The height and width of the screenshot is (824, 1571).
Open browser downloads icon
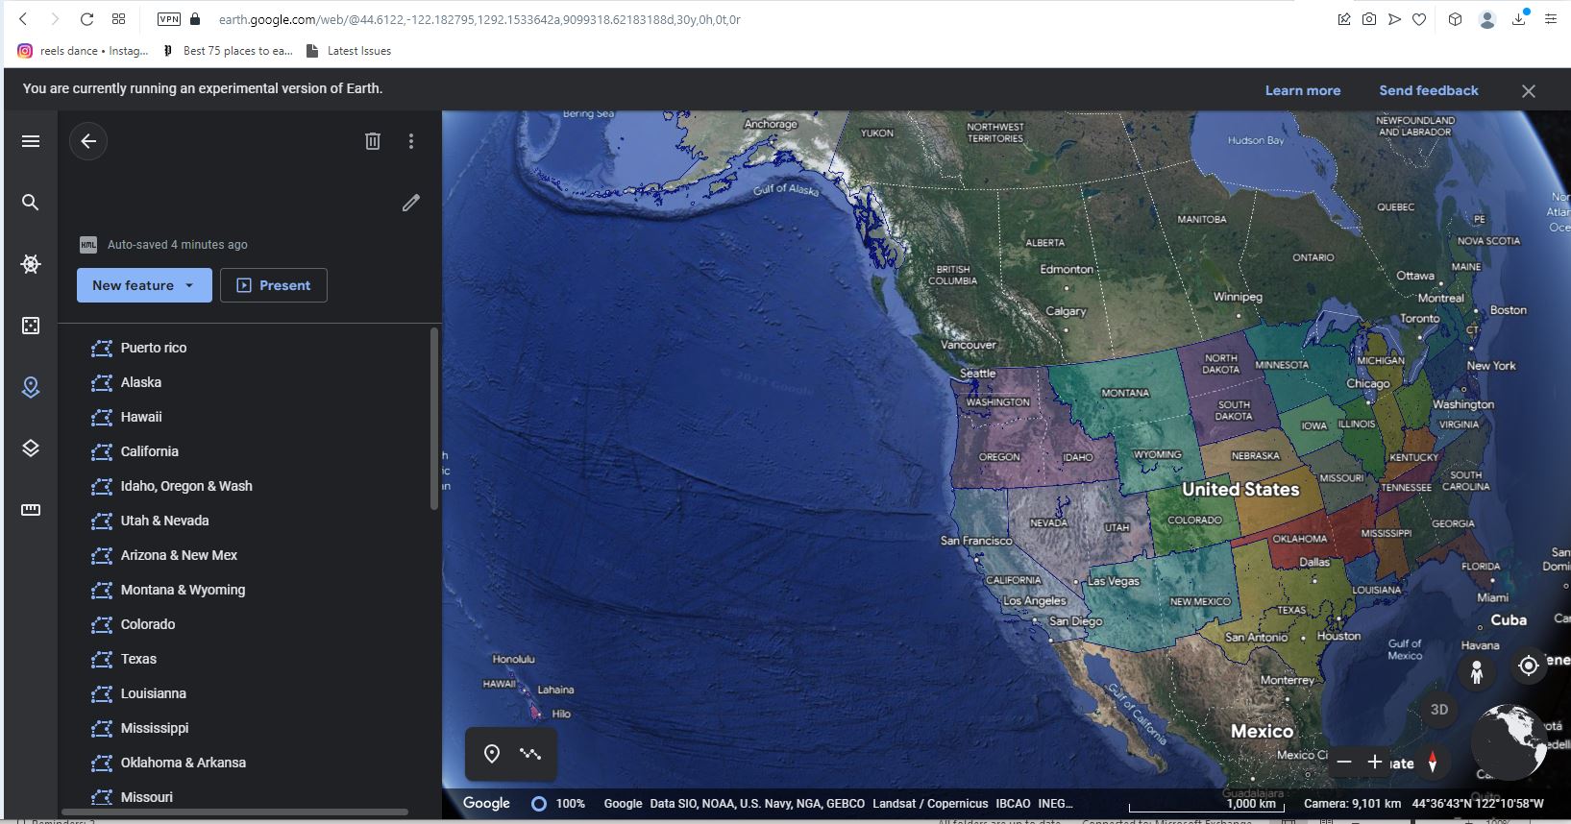coord(1519,19)
